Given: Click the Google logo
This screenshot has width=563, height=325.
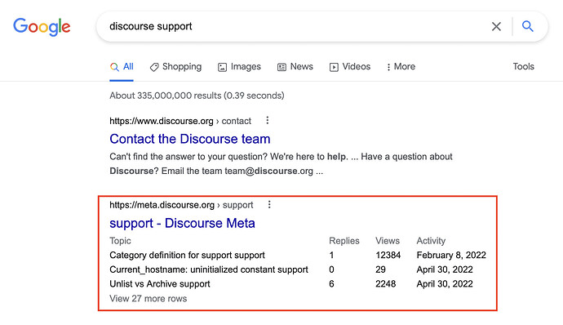Looking at the screenshot, I should (42, 27).
